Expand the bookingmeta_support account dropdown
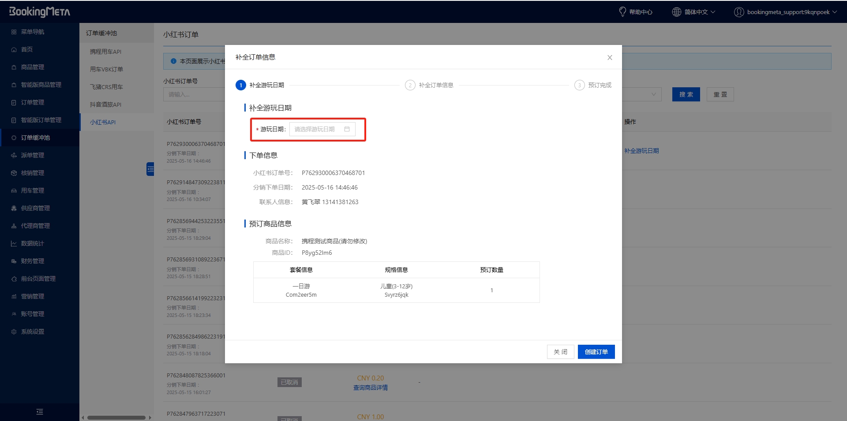Screen dimensions: 847x421 coord(785,12)
